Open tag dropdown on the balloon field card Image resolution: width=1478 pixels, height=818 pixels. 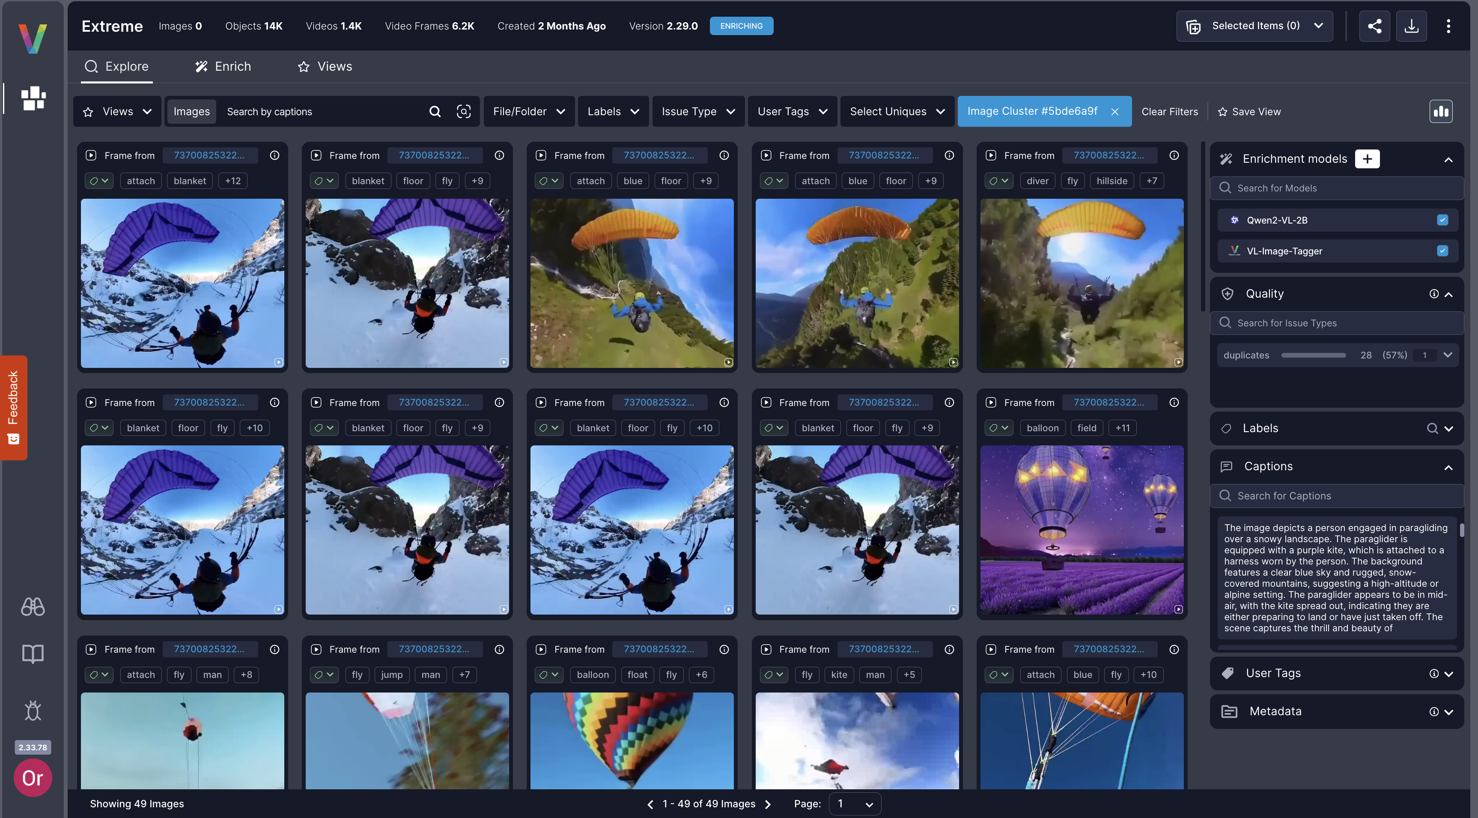coord(999,428)
